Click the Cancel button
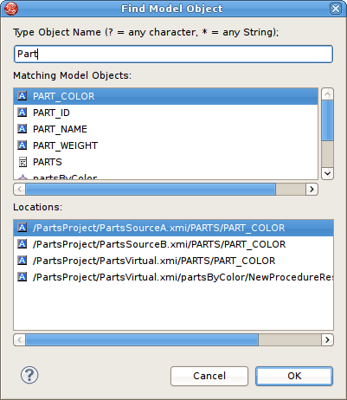347x400 pixels. click(209, 376)
